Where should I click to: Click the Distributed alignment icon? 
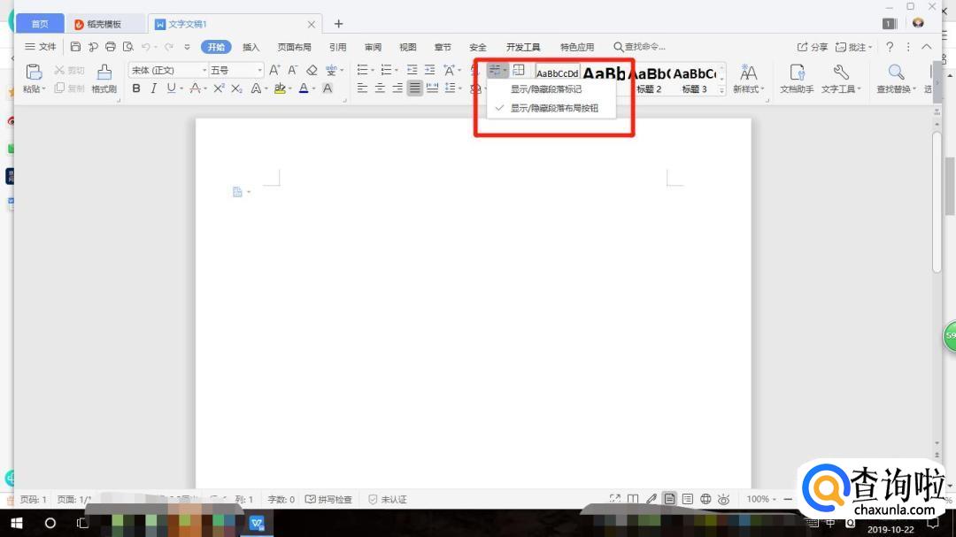(x=433, y=88)
